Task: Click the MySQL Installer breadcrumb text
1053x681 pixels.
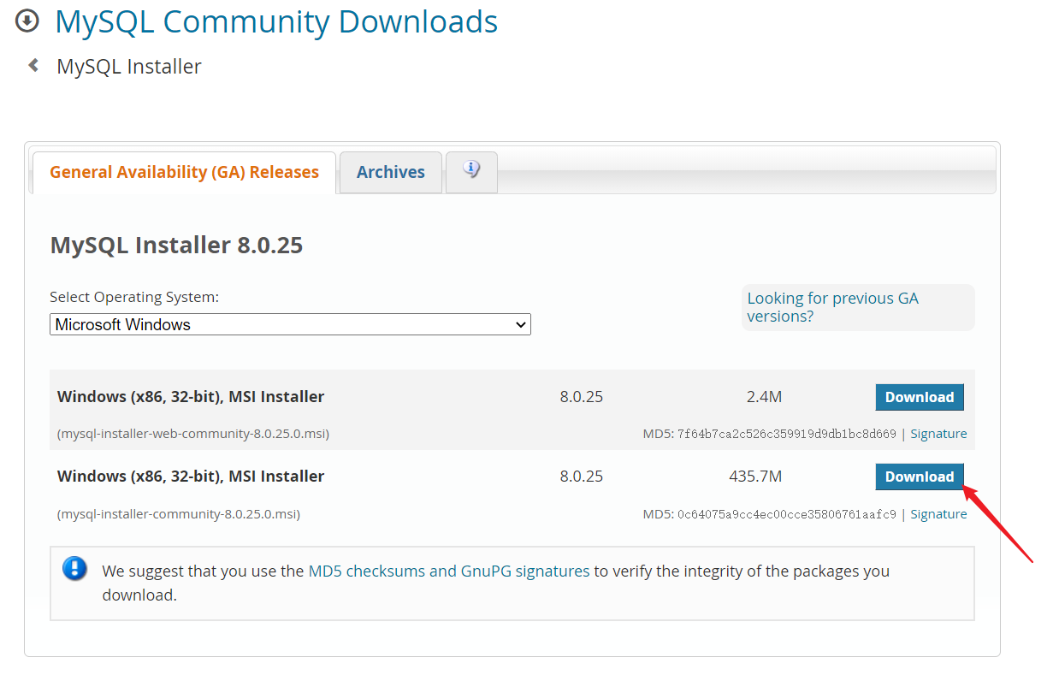Action: pos(129,67)
